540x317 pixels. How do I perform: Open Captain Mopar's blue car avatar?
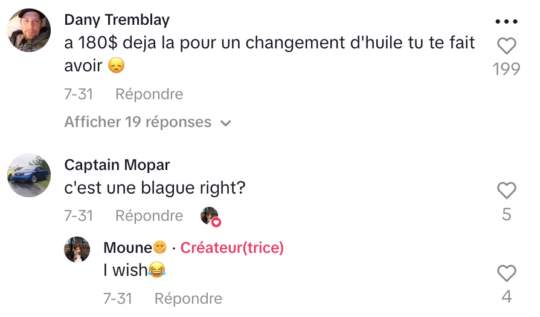pyautogui.click(x=29, y=175)
